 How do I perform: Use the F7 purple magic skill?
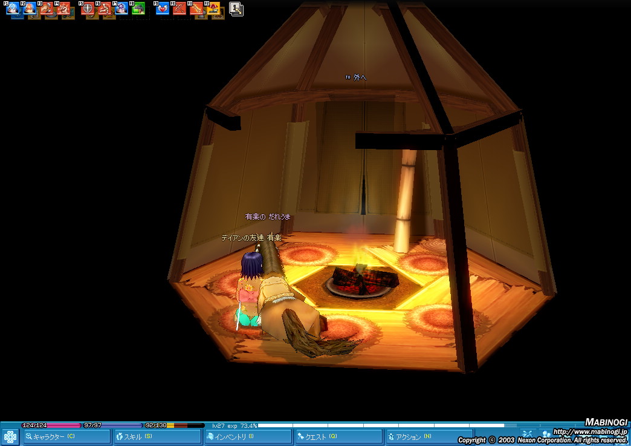(121, 8)
